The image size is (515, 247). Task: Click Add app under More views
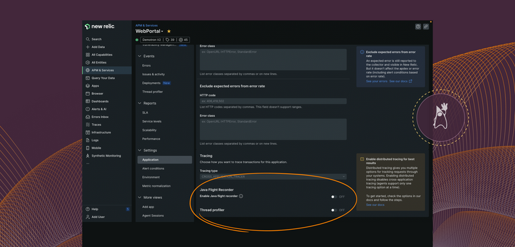click(148, 207)
